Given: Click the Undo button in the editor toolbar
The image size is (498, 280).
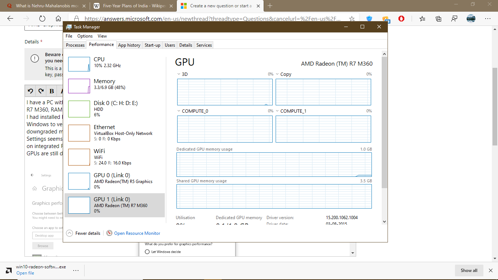Looking at the screenshot, I should pos(30,91).
